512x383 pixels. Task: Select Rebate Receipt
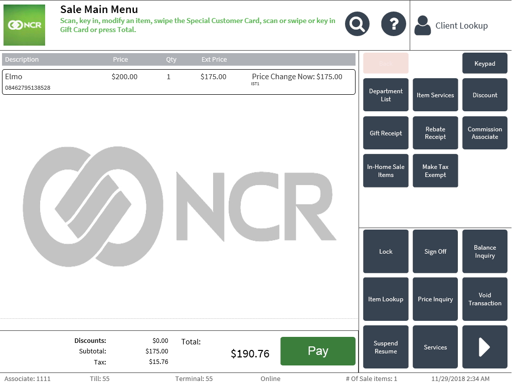tap(435, 133)
